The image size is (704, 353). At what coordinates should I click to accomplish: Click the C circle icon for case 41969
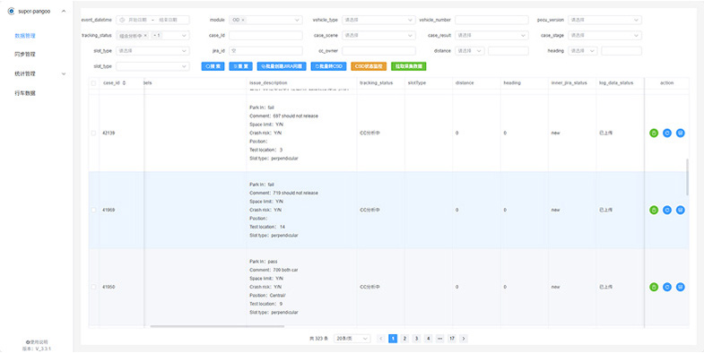(x=667, y=210)
